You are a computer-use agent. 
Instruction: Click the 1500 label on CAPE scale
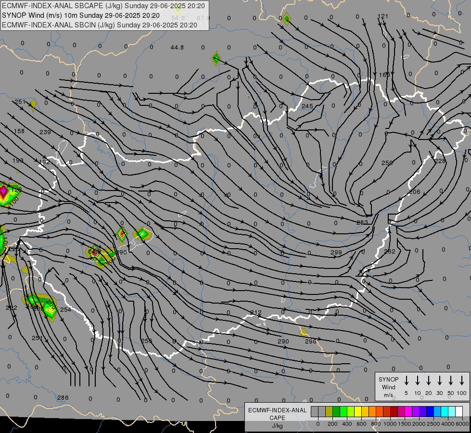404,424
